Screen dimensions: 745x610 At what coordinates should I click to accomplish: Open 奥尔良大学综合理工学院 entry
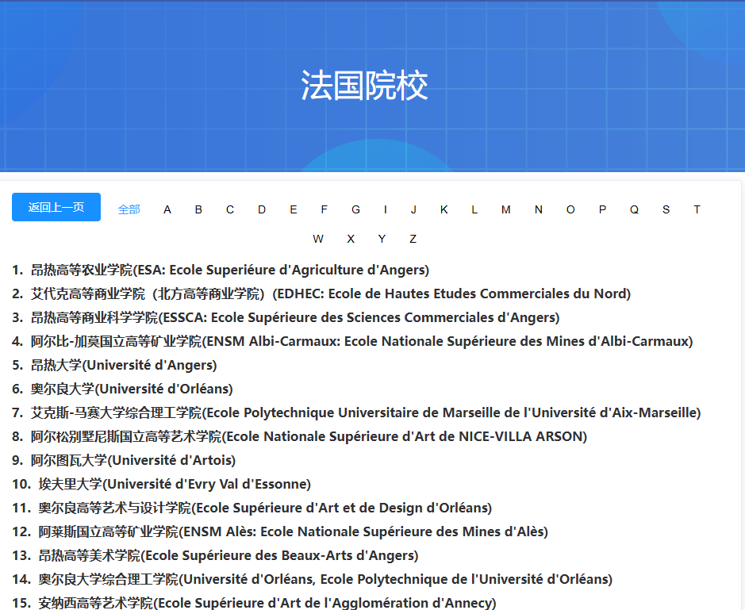tap(325, 578)
